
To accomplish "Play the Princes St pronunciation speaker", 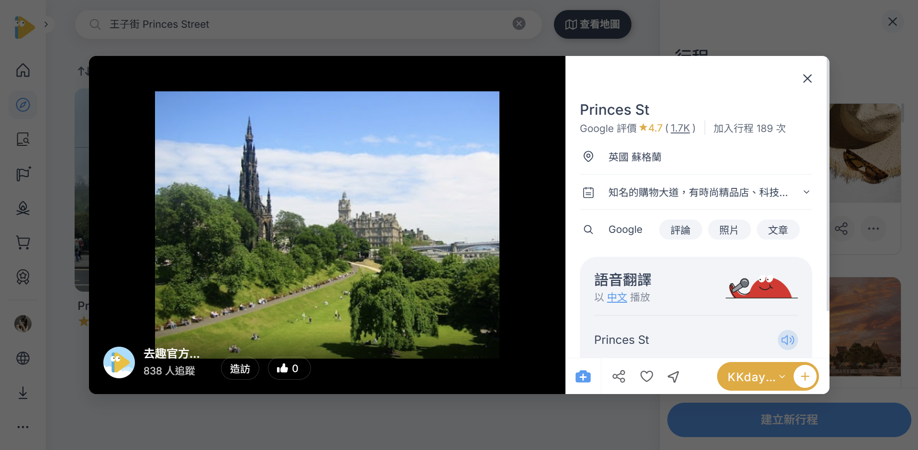I will (787, 340).
